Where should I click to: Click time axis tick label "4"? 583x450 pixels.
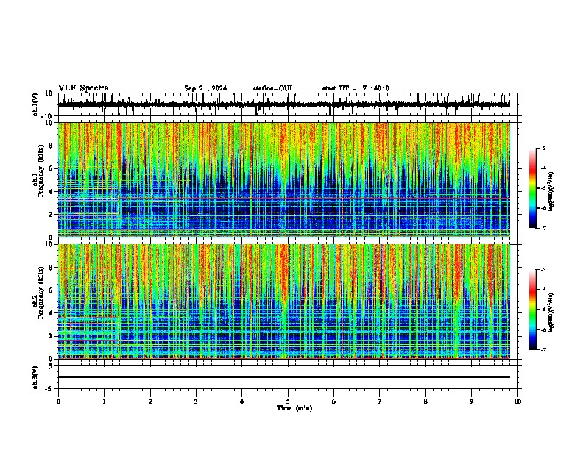click(x=242, y=401)
